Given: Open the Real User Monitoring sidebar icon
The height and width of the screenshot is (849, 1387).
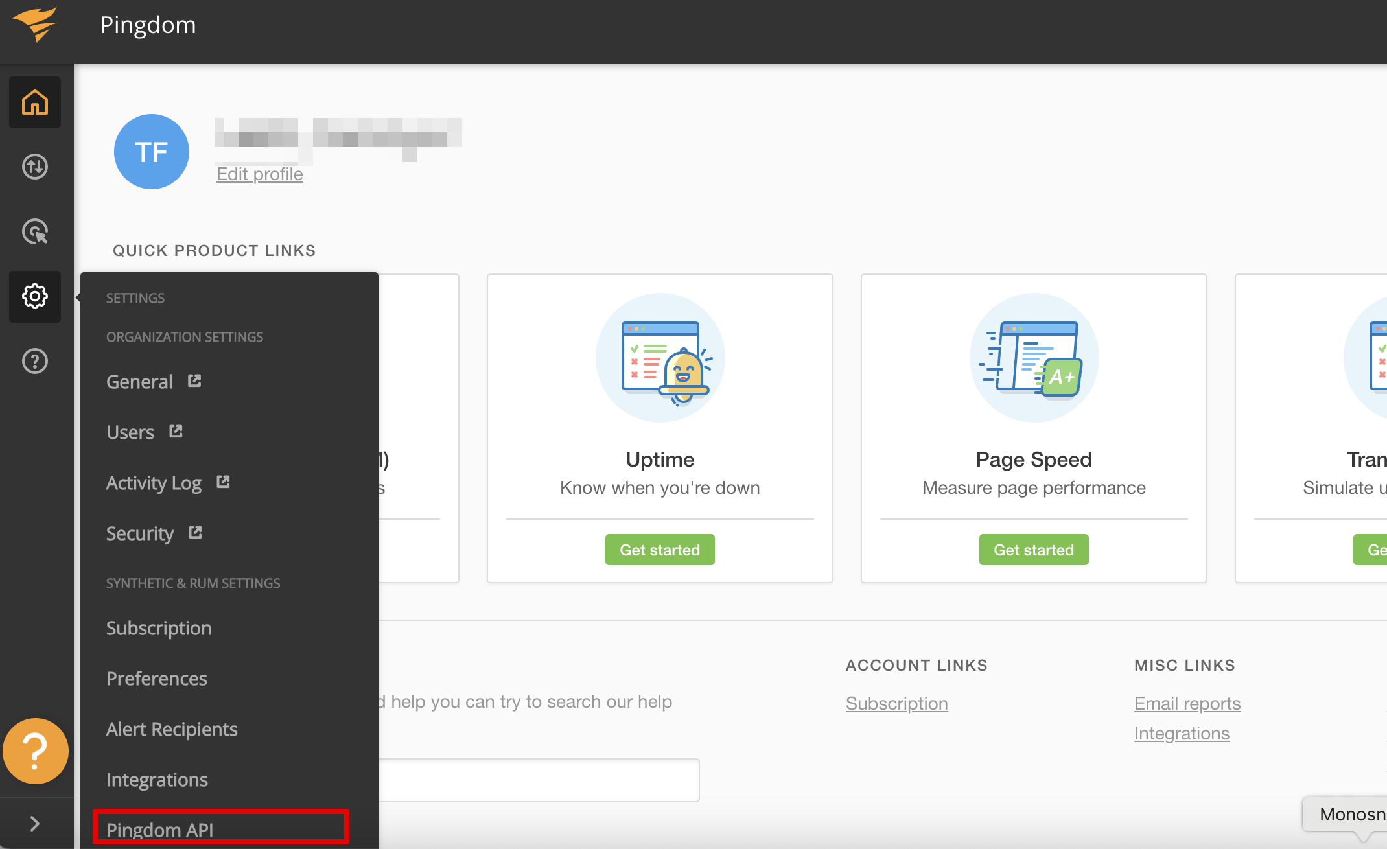Looking at the screenshot, I should click(35, 231).
